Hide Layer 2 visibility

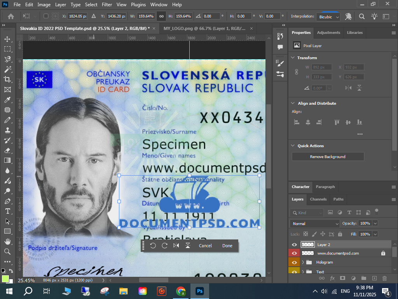tap(294, 244)
